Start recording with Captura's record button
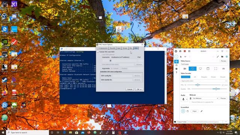 coord(176,51)
